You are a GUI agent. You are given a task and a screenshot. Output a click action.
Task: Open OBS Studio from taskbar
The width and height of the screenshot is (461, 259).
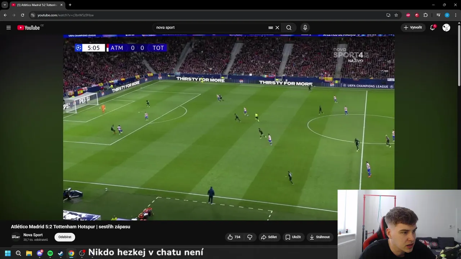82,253
